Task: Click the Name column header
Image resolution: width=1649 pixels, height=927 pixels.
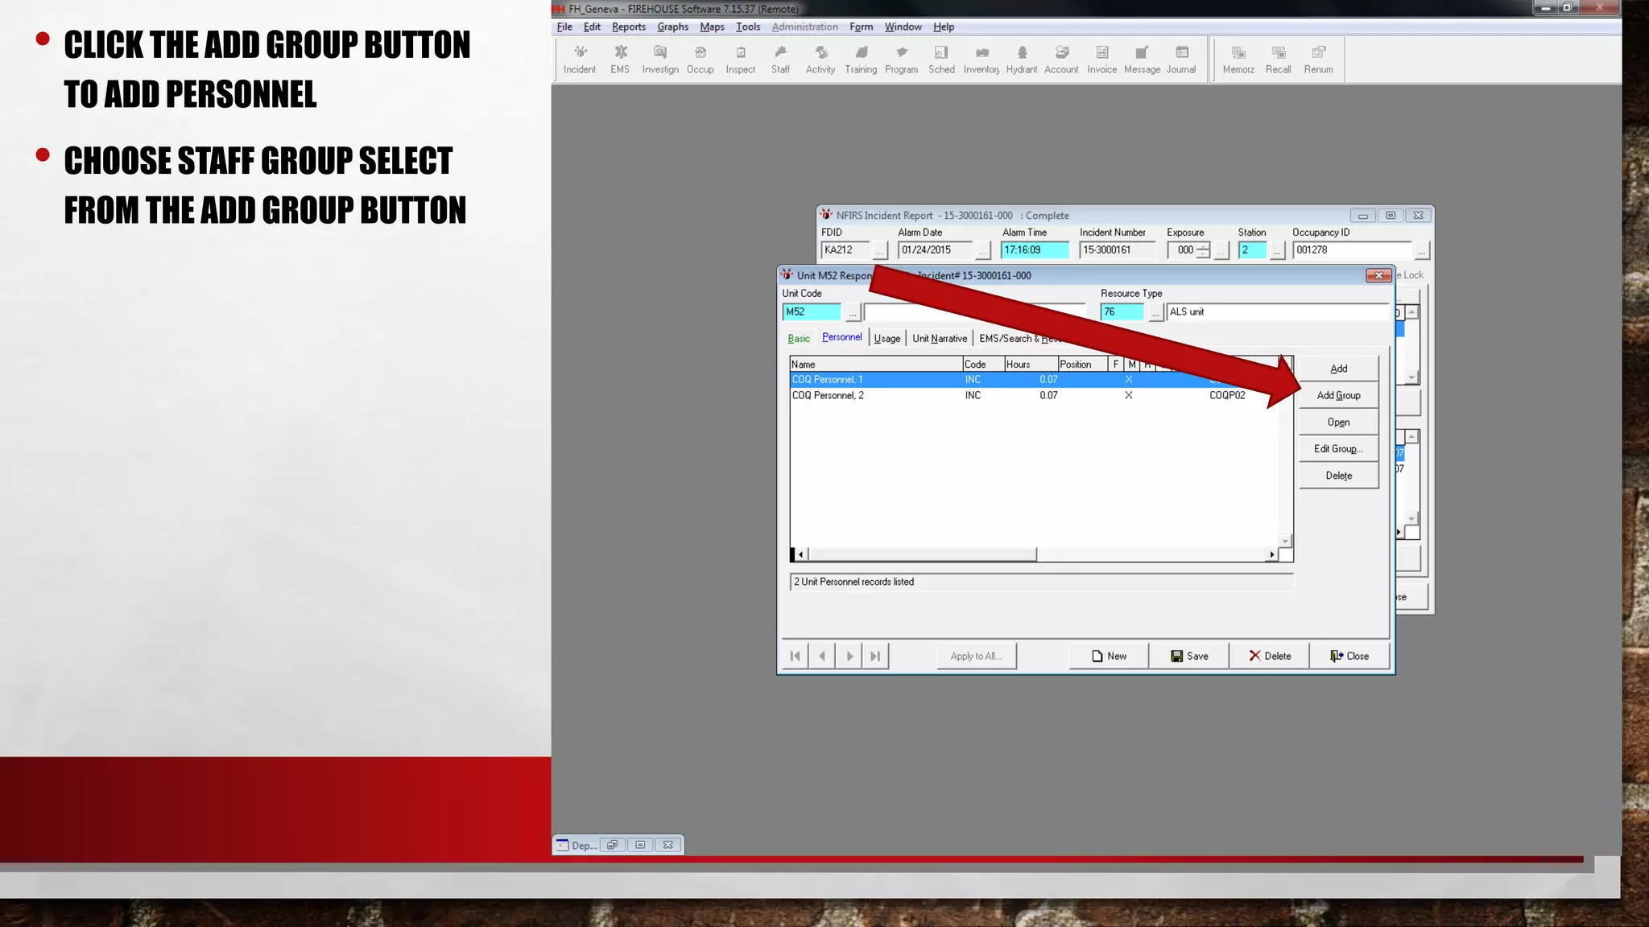Action: coord(876,365)
